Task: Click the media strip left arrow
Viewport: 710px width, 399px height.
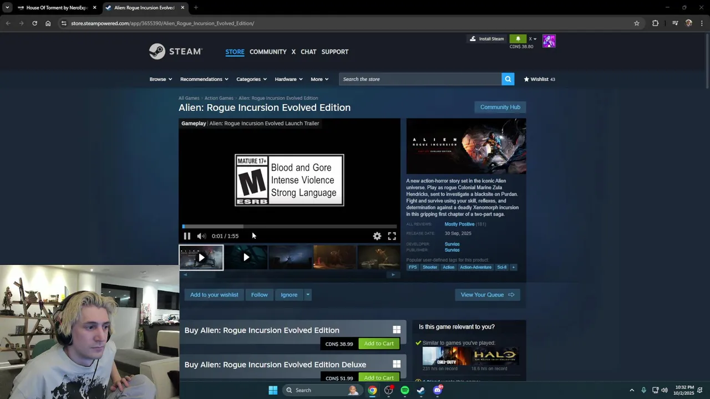Action: 185,275
